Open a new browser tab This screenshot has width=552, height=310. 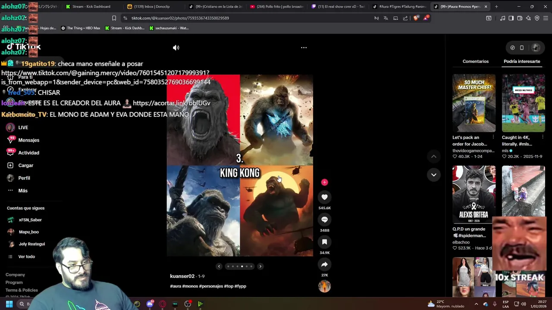tap(496, 6)
